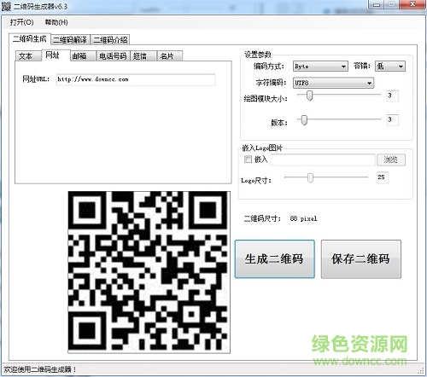Select the 电话号码 content tab
The height and width of the screenshot is (377, 427).
[x=113, y=56]
